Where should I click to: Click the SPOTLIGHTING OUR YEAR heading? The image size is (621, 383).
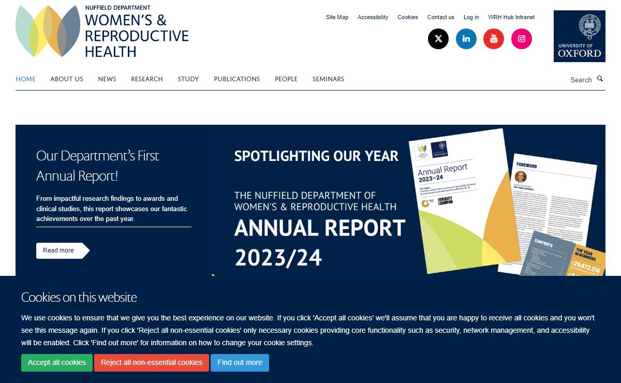[x=316, y=156]
